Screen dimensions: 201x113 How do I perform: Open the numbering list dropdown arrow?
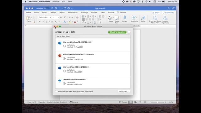[90, 17]
